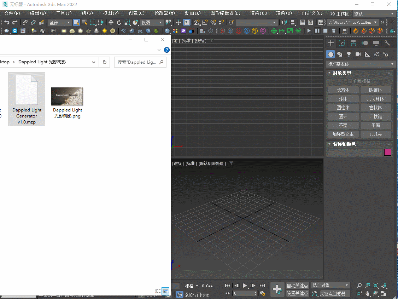Activate the Select and Move tool
Screen dimensions: 398x299
coord(111,23)
